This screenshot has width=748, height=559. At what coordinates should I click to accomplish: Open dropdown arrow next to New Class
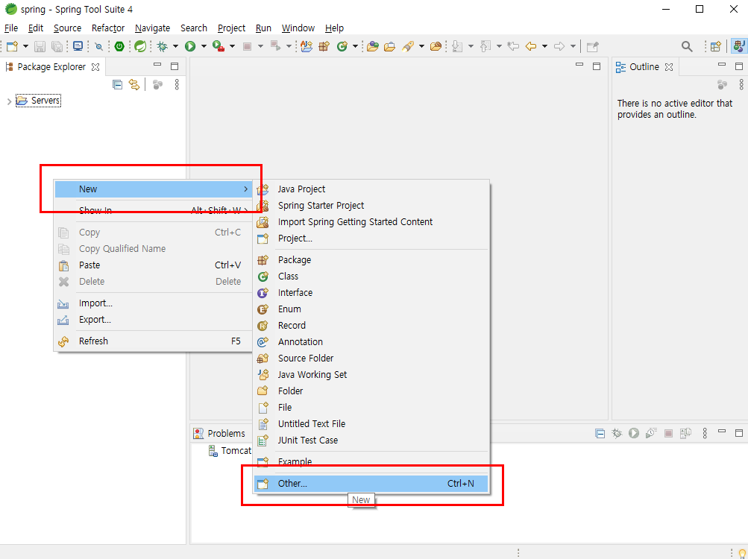click(356, 46)
